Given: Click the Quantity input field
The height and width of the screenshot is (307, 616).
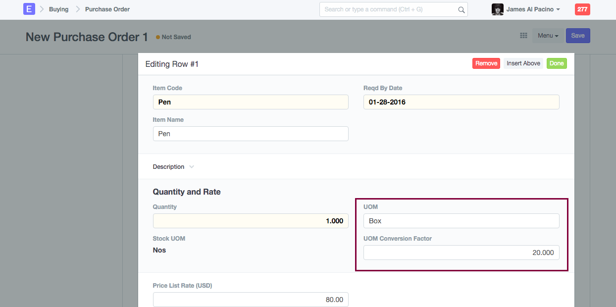Looking at the screenshot, I should [x=251, y=221].
